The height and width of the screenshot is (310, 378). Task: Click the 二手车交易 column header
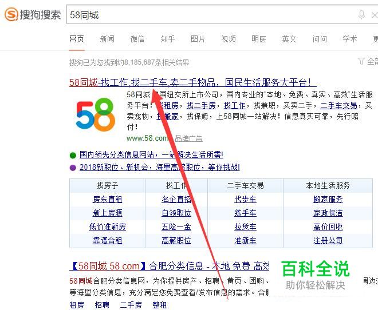[245, 185]
